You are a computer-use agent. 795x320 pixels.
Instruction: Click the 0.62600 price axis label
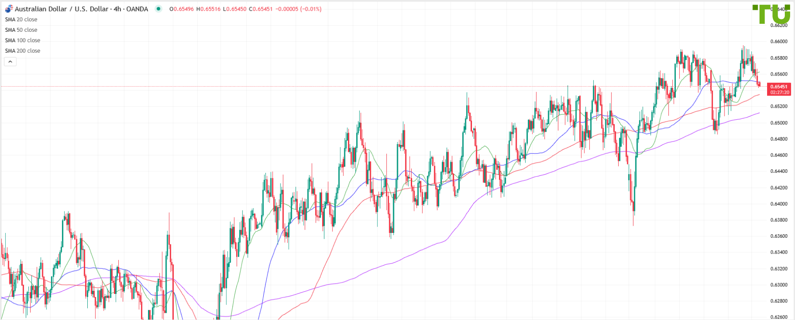click(779, 317)
